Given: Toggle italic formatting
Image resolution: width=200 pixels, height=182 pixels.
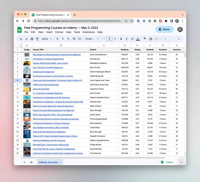Looking at the screenshot, I should (x=126, y=39).
